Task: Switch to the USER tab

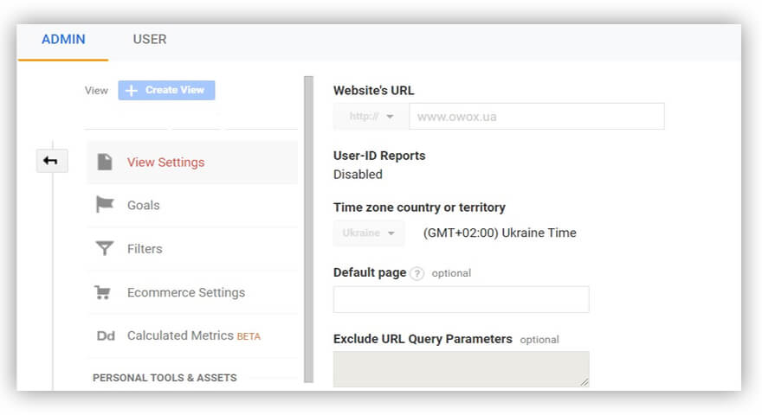Action: tap(150, 39)
